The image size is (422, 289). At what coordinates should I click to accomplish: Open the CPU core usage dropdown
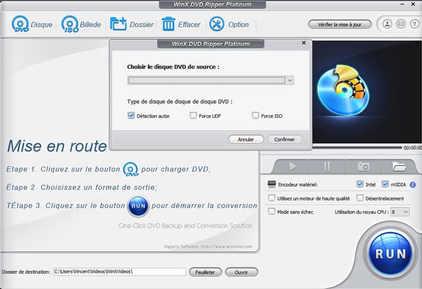400,212
